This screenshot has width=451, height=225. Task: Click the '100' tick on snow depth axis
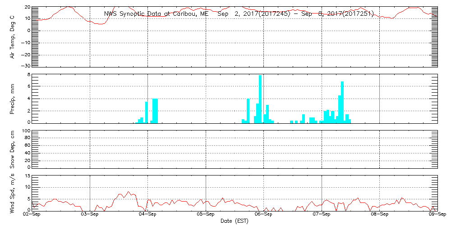pos(25,131)
